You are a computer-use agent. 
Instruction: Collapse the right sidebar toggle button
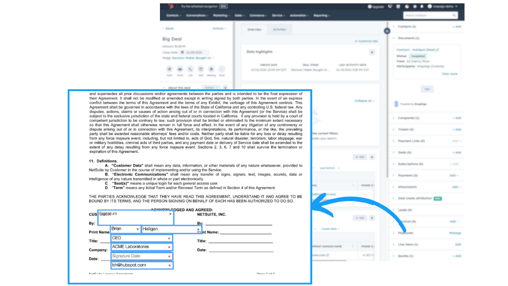(387, 31)
